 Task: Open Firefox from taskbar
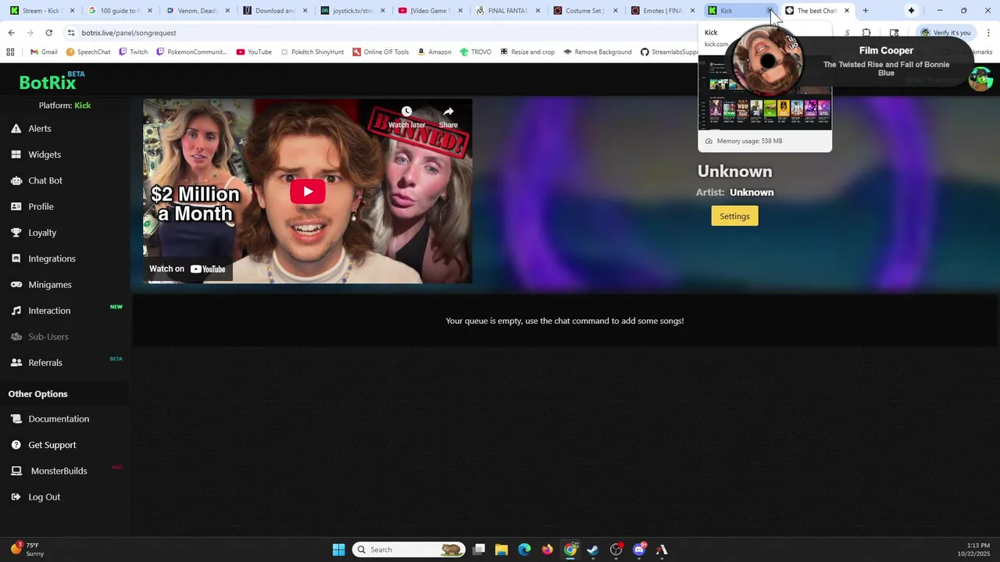547,550
